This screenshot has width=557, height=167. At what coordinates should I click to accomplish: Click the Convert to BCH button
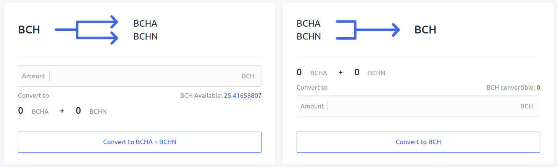pos(418,142)
